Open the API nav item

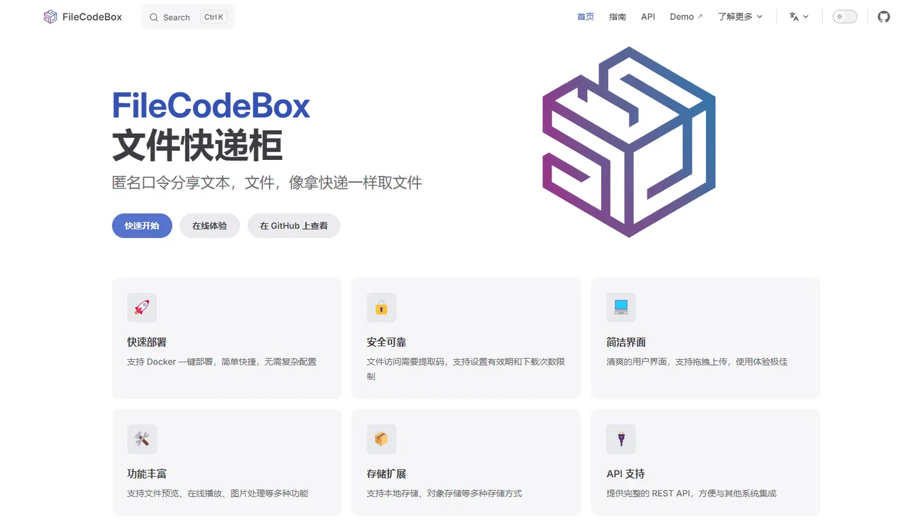[x=648, y=17]
